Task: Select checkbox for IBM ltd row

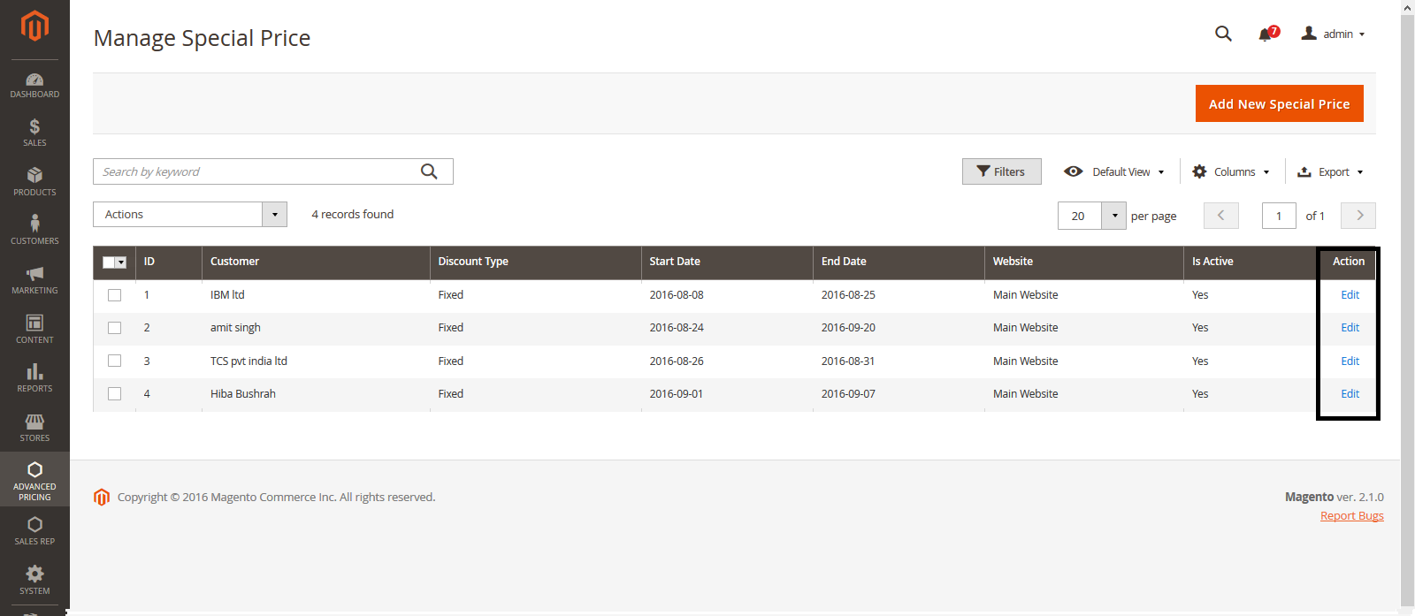Action: point(114,295)
